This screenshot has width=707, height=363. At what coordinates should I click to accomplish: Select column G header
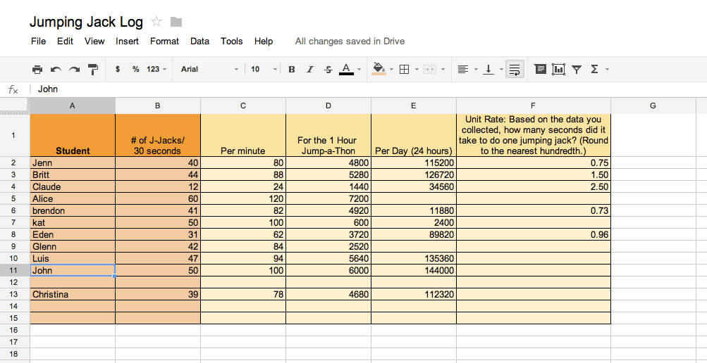coord(653,106)
